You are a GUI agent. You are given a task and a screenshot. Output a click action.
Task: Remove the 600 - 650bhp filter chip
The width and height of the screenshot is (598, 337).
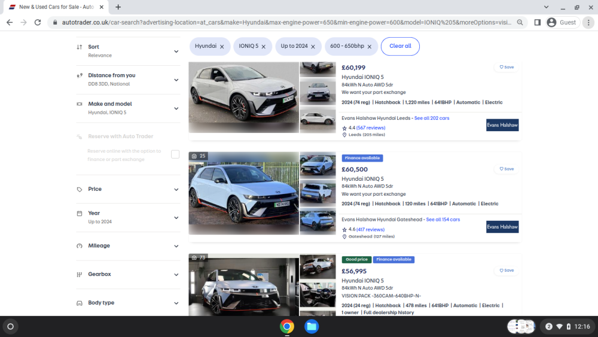point(369,47)
